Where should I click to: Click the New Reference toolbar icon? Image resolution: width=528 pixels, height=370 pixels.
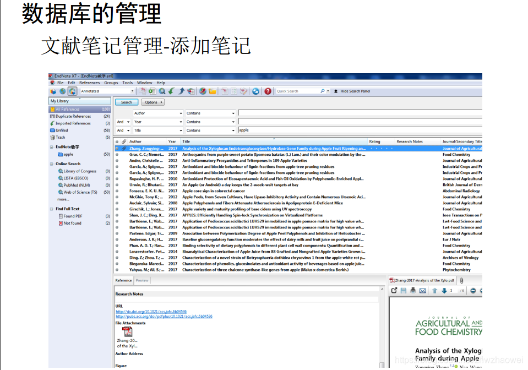[152, 91]
